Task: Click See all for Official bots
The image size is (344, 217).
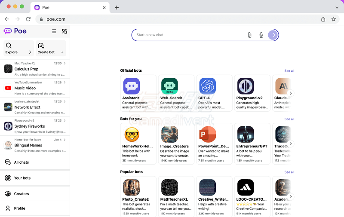Action: (289, 70)
